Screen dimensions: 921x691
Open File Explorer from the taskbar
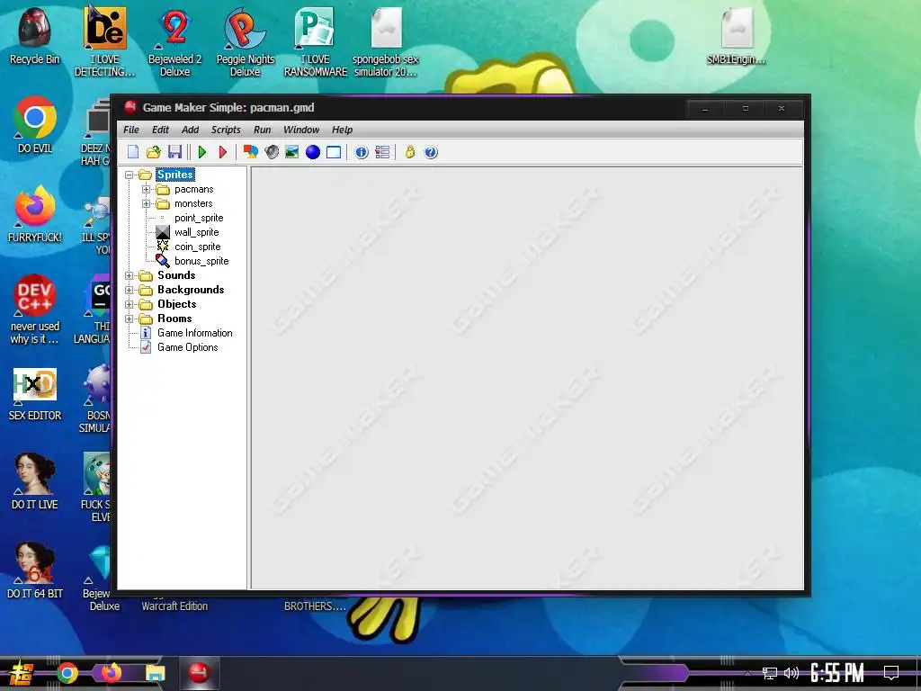[155, 673]
